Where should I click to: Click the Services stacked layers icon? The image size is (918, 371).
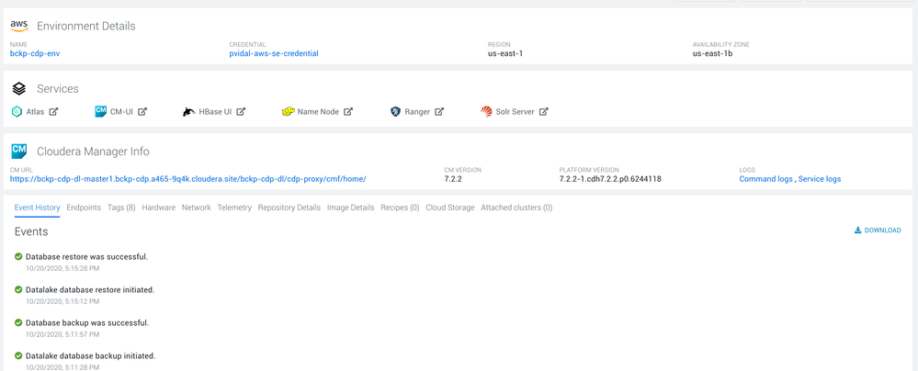[18, 89]
